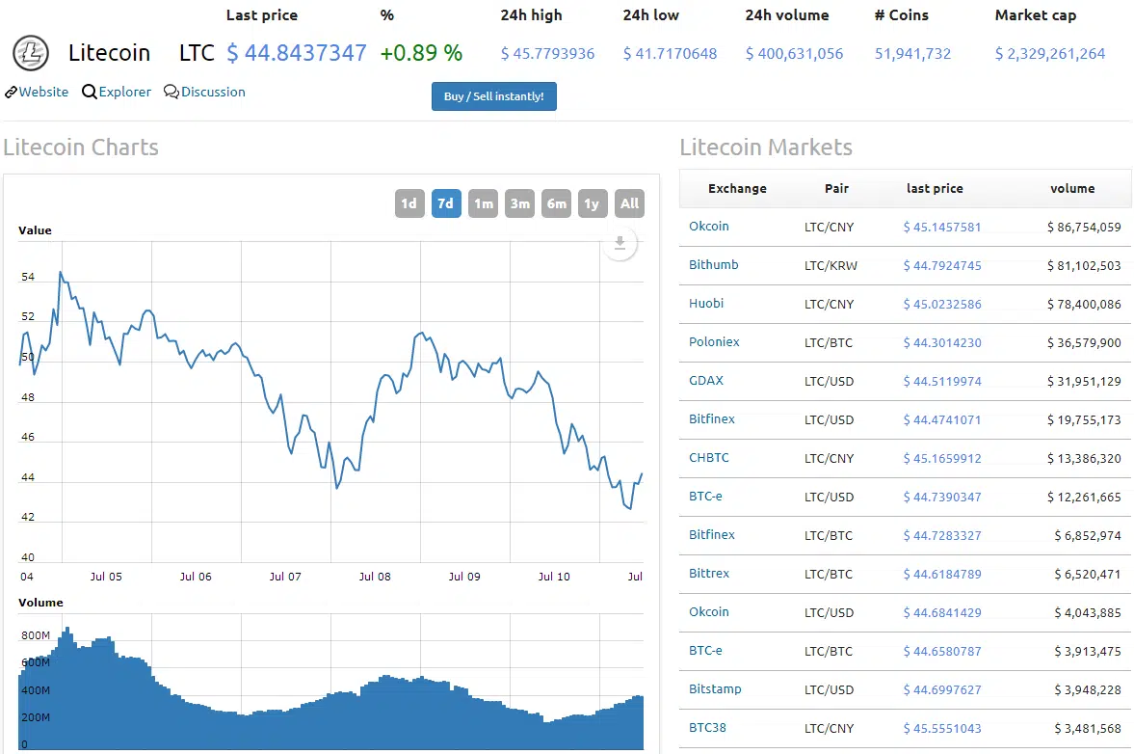
Task: Open the first Okcoin exchange link (LTC/CNY row)
Action: click(x=709, y=227)
